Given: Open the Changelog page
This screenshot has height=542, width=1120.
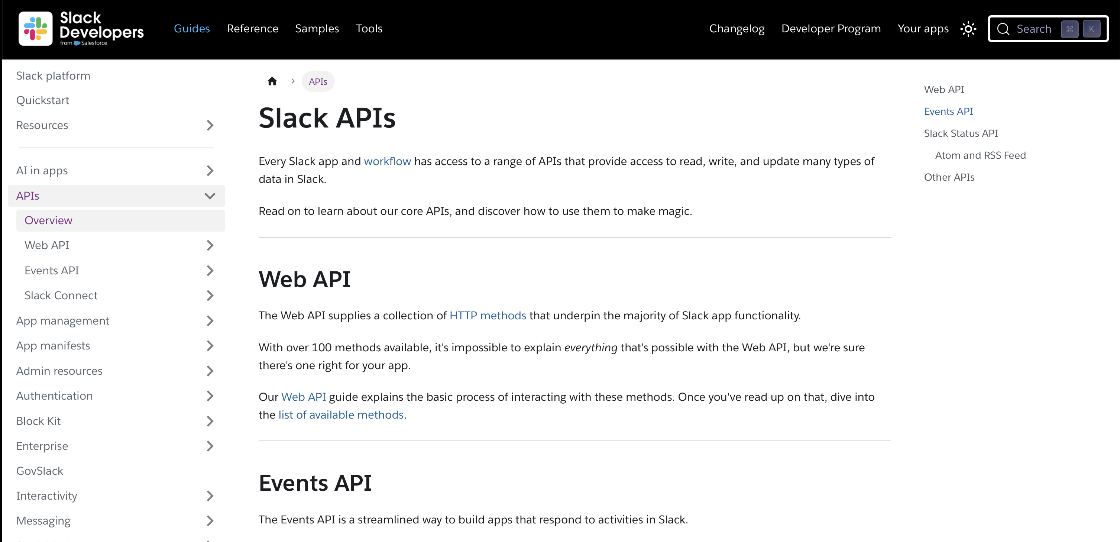Looking at the screenshot, I should pos(737,29).
